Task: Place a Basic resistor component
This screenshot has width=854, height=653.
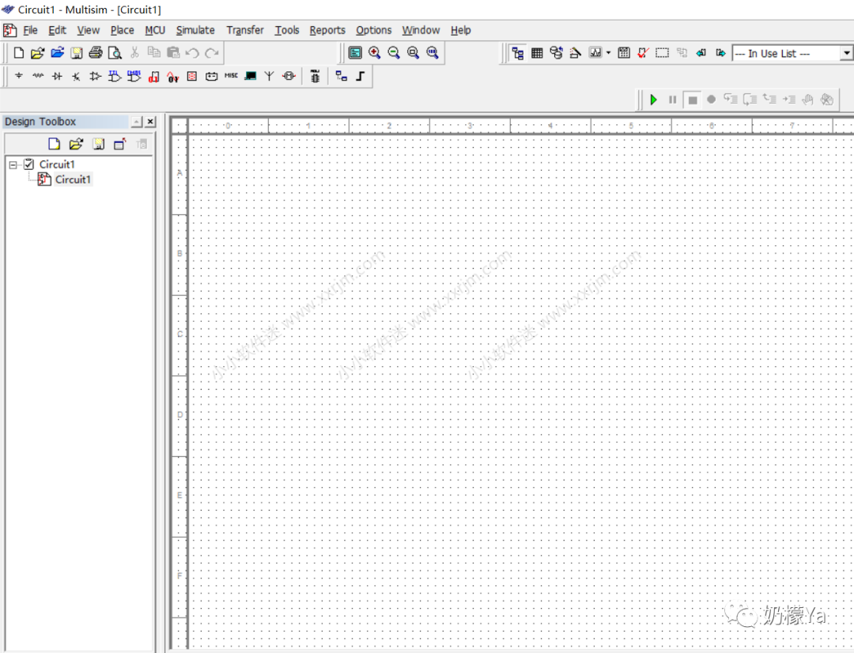Action: click(x=38, y=76)
